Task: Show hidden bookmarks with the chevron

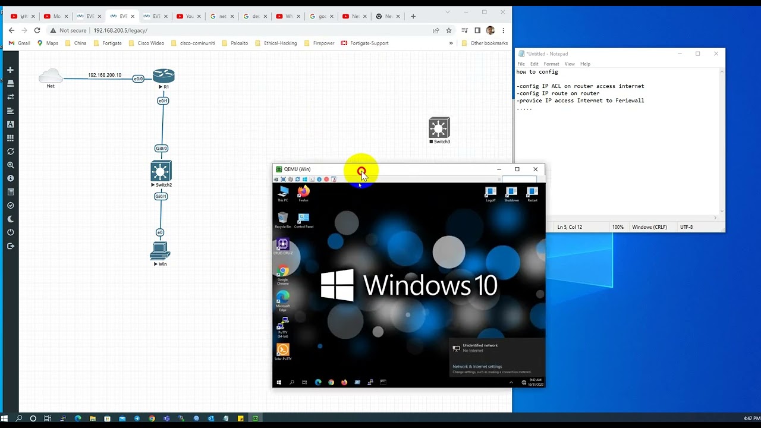Action: (x=451, y=43)
